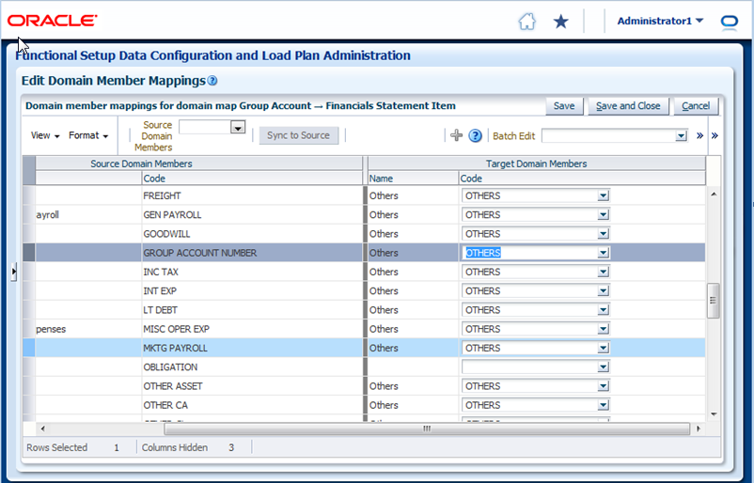The image size is (754, 483).
Task: Open toolbar help question mark icon
Action: click(475, 136)
